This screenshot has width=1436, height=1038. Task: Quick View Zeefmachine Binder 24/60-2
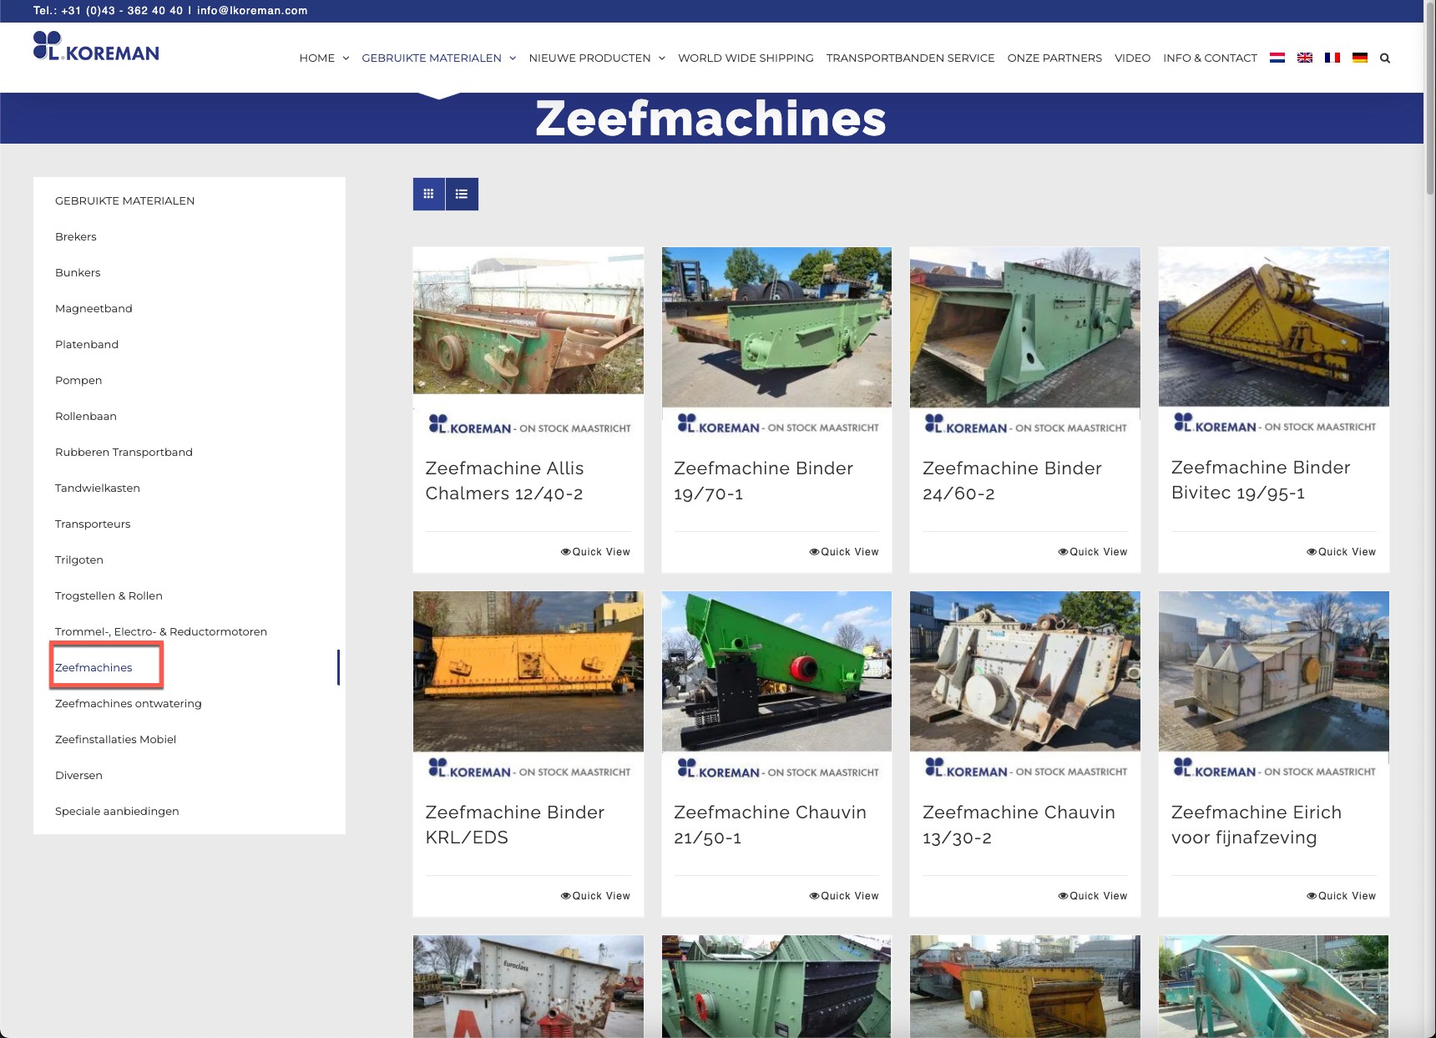coord(1093,552)
